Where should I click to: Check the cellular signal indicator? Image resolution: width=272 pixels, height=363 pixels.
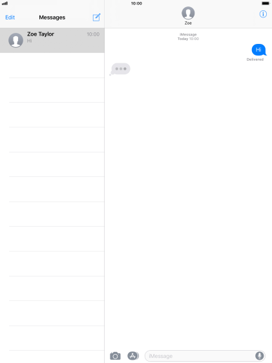[5, 3]
